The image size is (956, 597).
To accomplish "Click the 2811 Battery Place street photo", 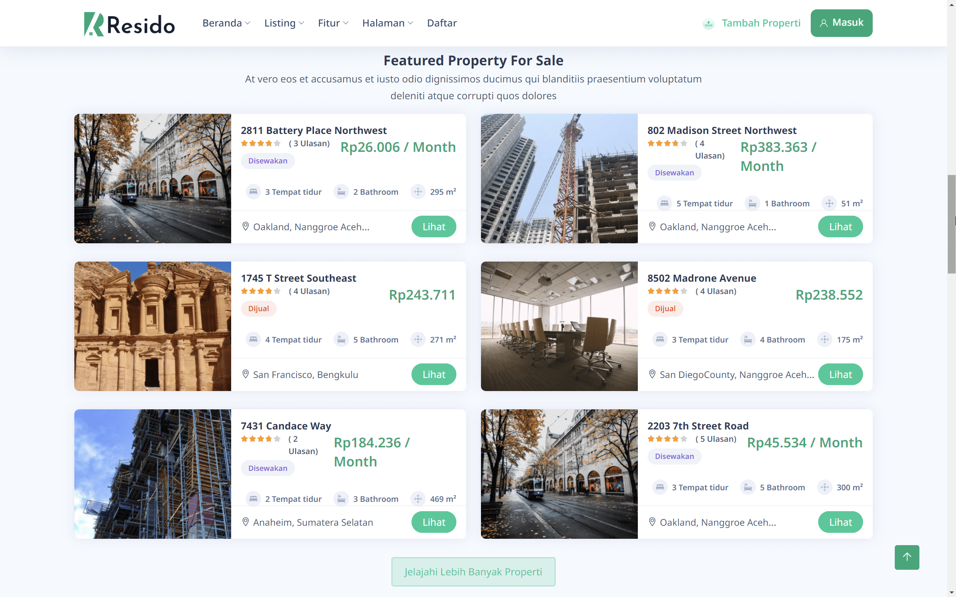I will click(152, 178).
